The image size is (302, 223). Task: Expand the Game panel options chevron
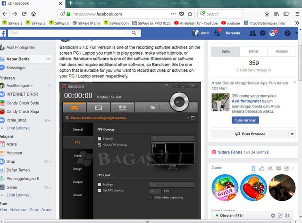(293, 168)
